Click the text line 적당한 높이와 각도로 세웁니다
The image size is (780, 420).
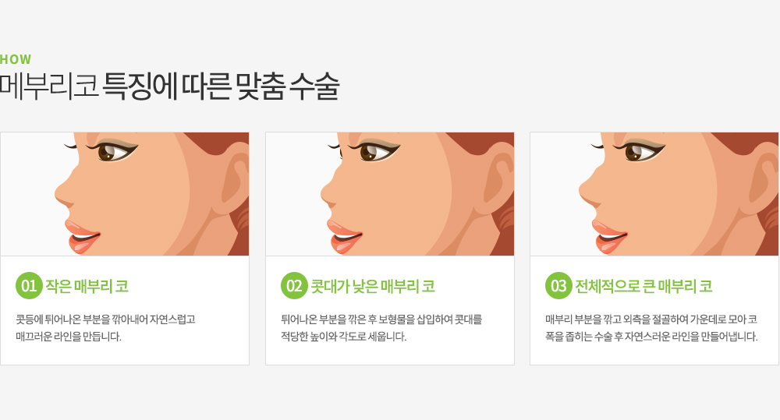pos(344,337)
